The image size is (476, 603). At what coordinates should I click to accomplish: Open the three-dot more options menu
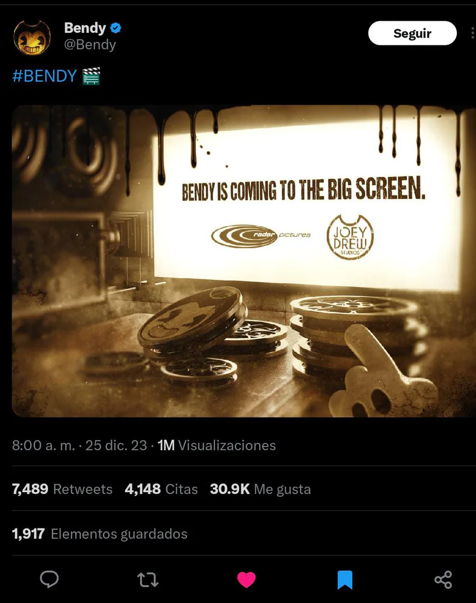[472, 33]
